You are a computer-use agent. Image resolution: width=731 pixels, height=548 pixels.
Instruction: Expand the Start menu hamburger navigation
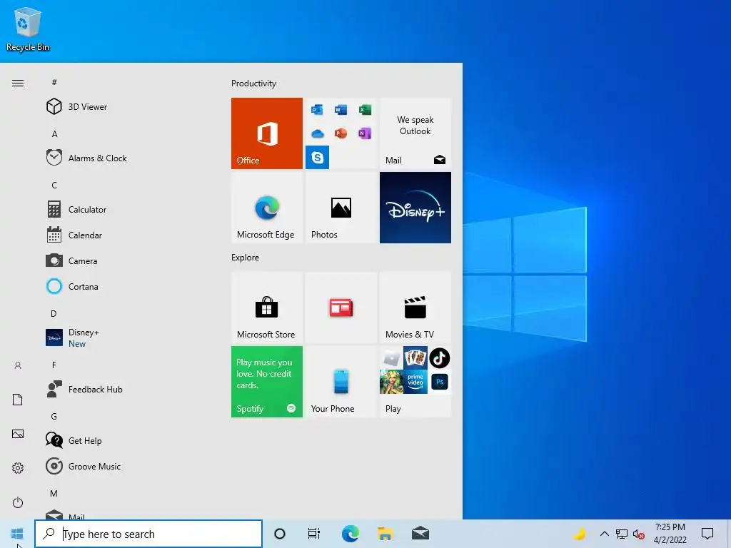[18, 83]
